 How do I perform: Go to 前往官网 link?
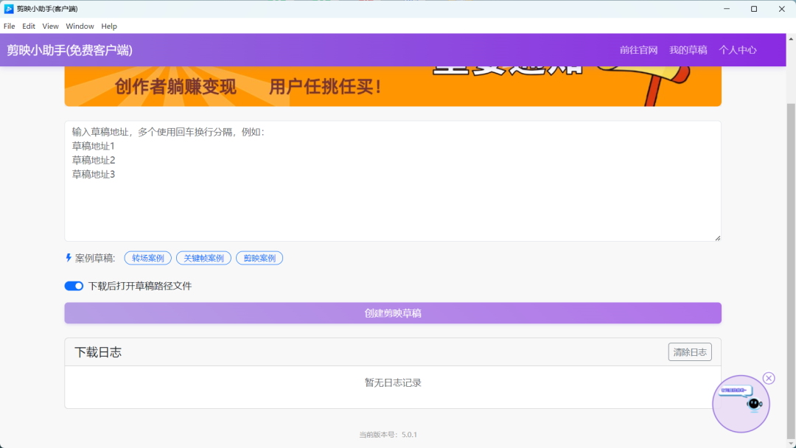coord(638,49)
